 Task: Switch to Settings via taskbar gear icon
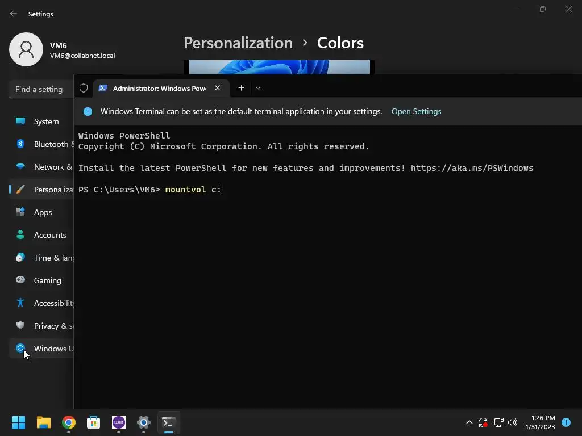(x=144, y=422)
